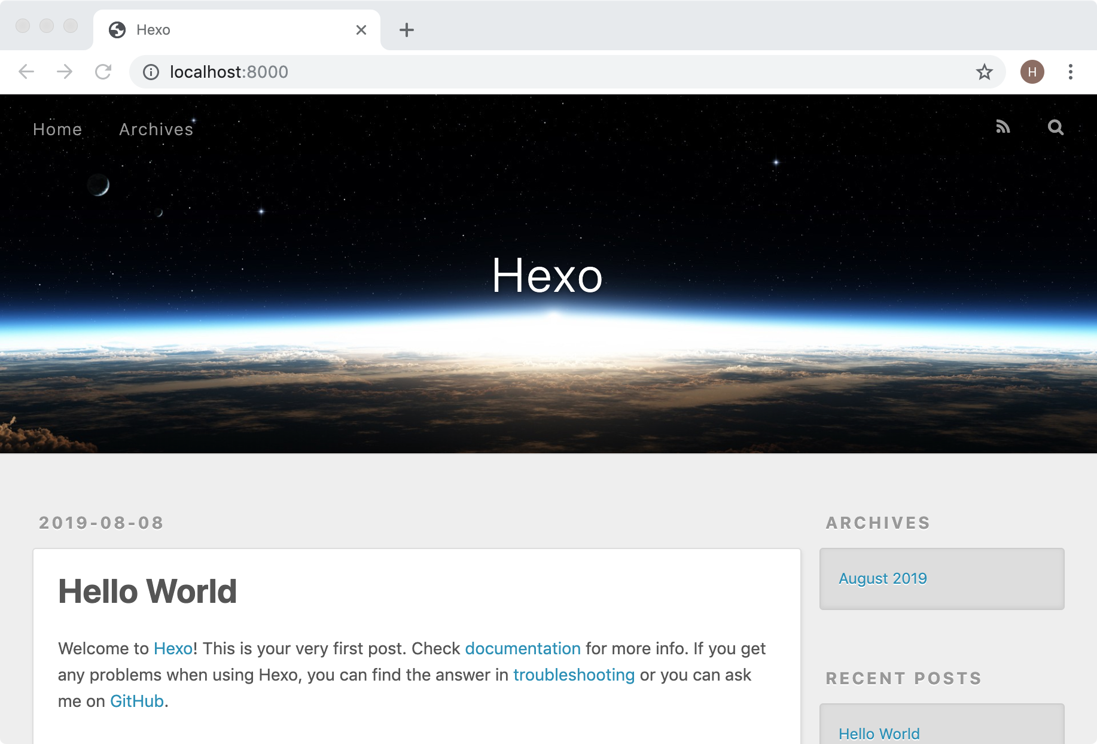Open the Chrome three-dot menu

pos(1071,72)
